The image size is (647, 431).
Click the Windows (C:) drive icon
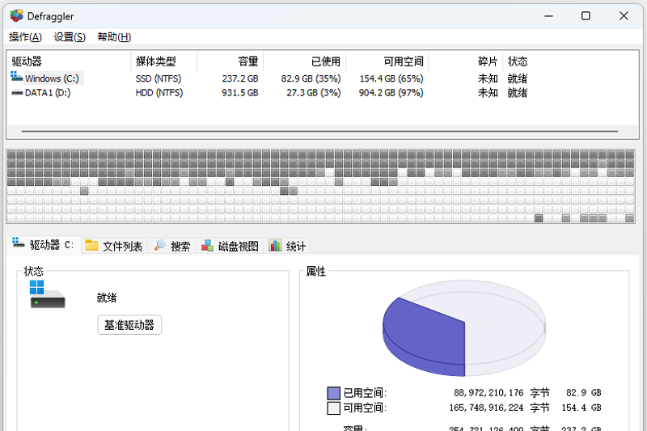(16, 77)
